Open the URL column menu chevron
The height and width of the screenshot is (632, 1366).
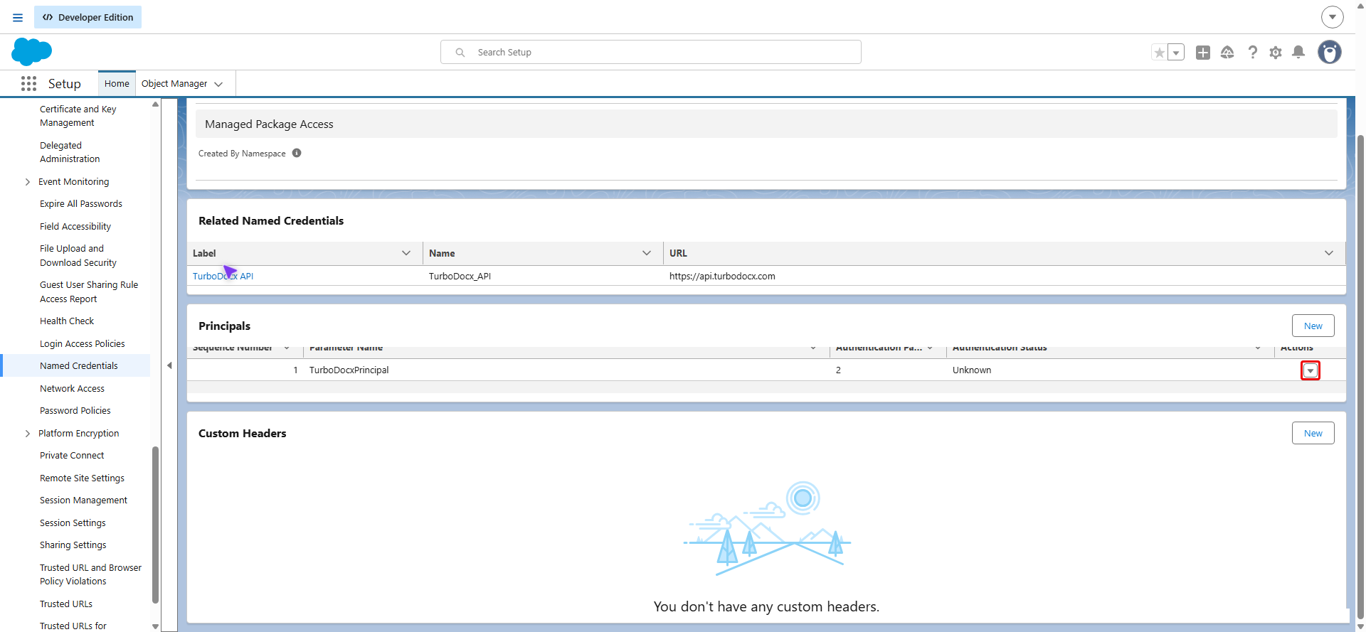click(x=1328, y=253)
